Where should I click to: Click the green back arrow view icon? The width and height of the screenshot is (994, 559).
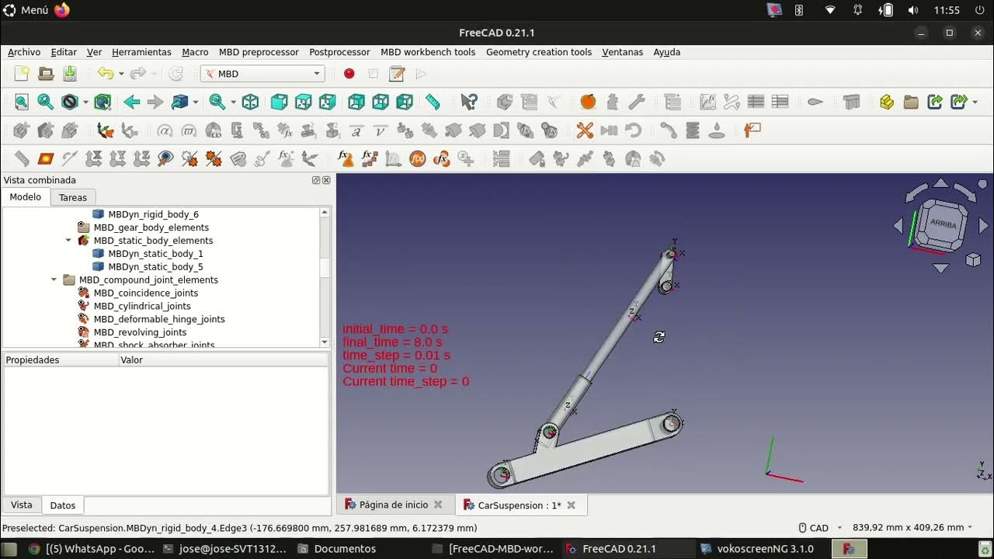coord(132,102)
